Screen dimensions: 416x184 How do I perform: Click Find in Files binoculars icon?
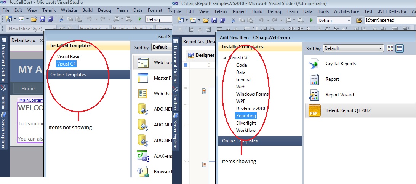point(359,20)
